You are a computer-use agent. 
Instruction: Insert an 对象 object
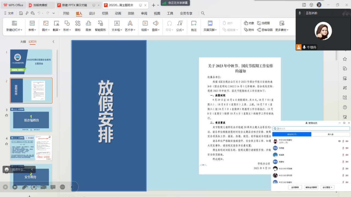(249, 23)
